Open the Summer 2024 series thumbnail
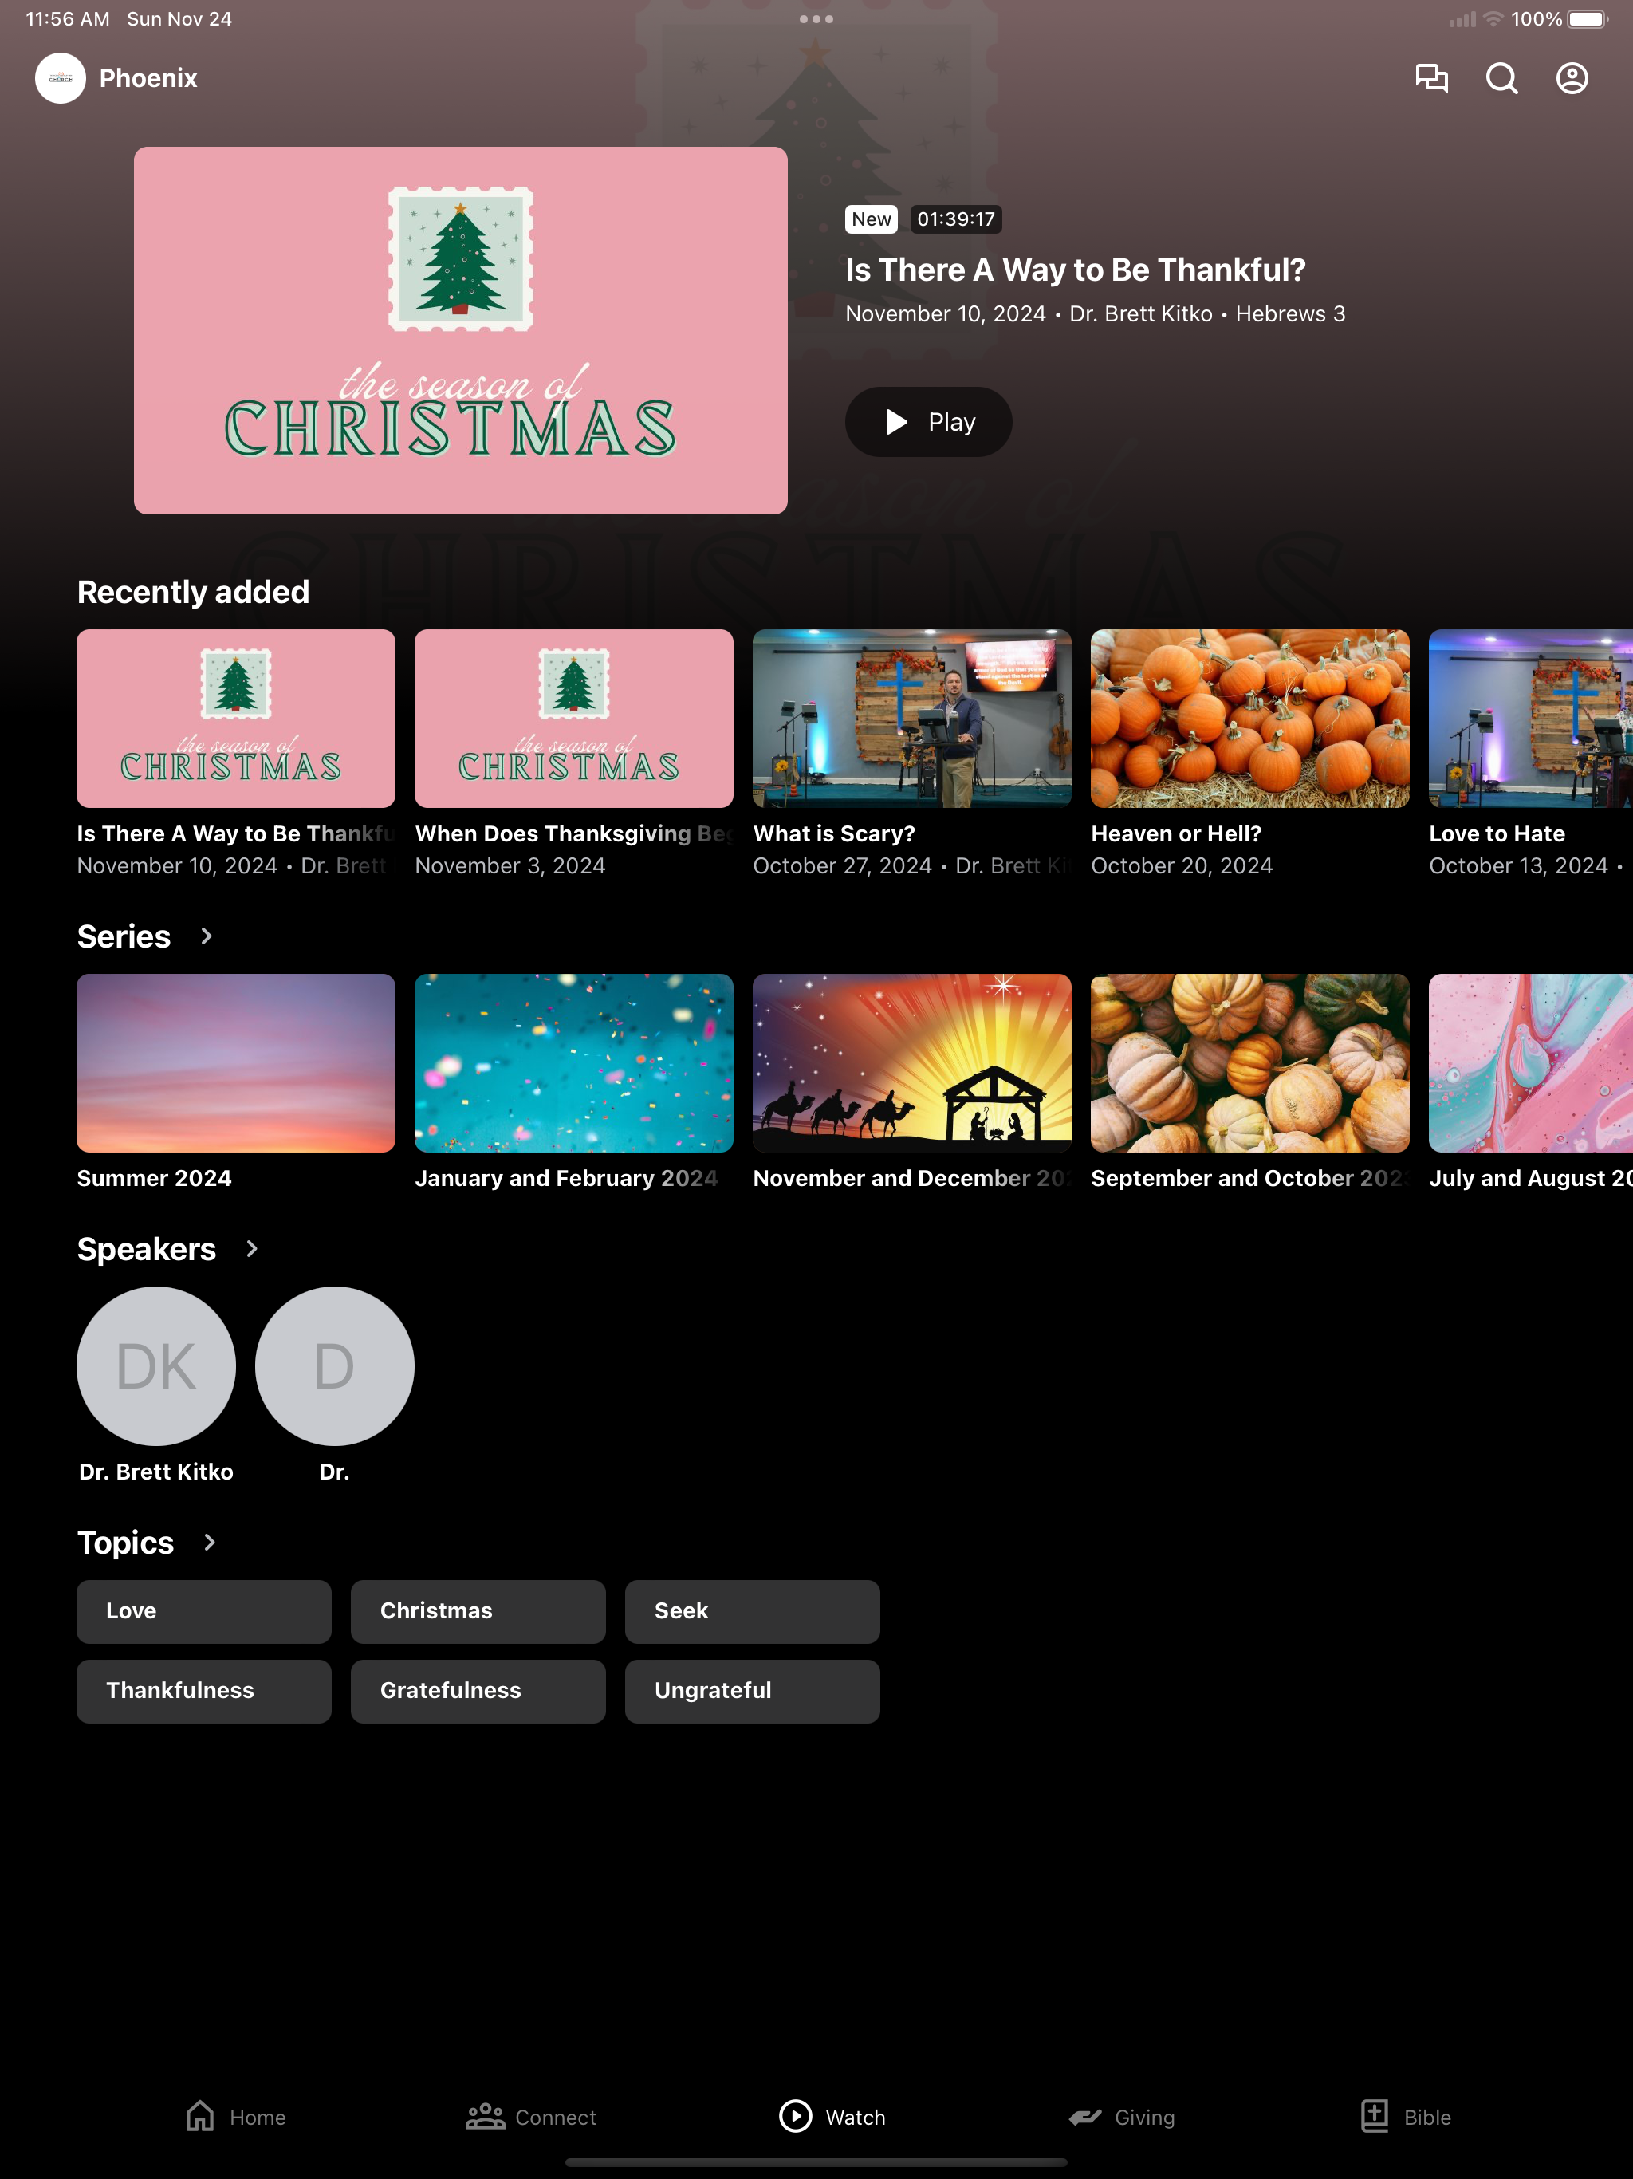 click(236, 1064)
